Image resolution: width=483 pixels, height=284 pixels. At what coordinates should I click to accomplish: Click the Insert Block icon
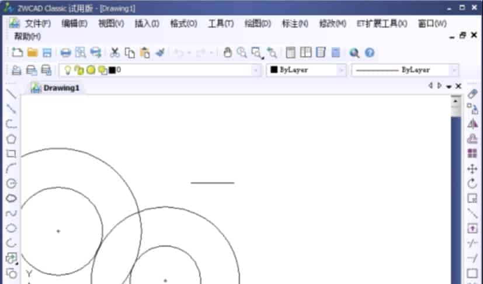point(12,258)
